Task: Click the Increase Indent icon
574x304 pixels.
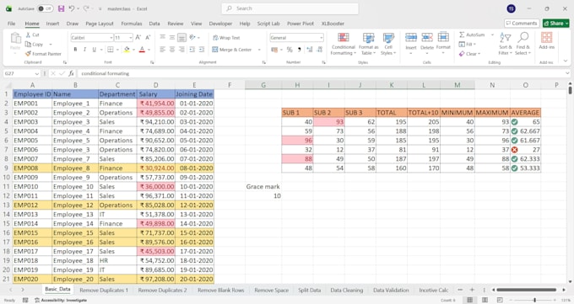Action: tap(202, 50)
